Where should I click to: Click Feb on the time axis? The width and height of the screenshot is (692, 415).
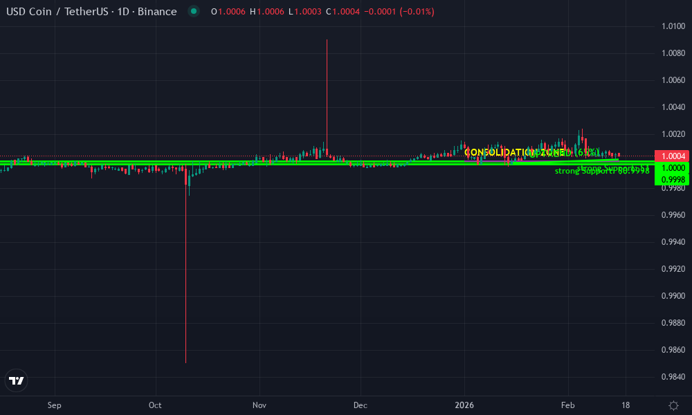coord(568,406)
